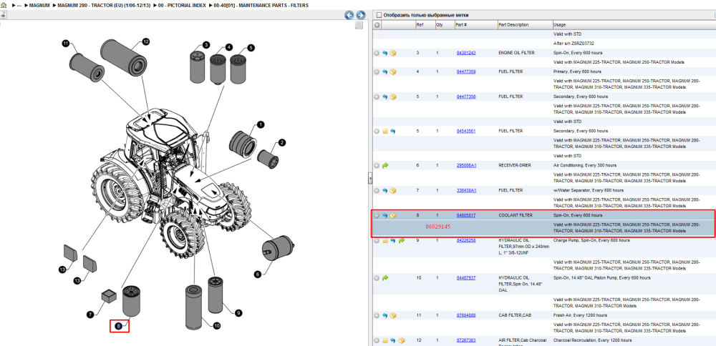Open the note icon for part 84543561

[385, 132]
